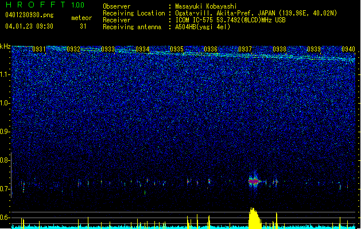
Task: Click the 0935 time marker
Action: point(177,49)
